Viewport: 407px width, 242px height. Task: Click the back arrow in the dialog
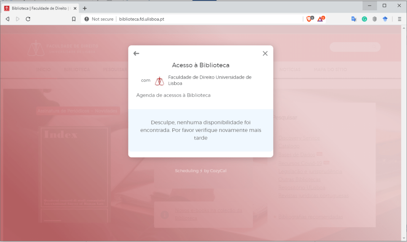(136, 54)
